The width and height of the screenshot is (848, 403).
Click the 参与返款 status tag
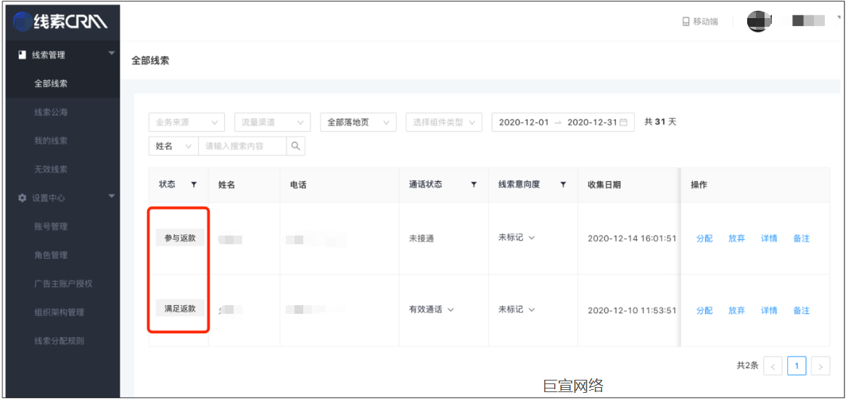click(180, 238)
